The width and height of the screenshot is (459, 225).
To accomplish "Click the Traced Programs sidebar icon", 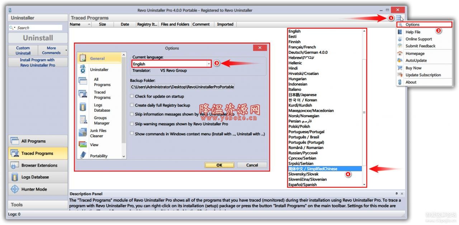I will pos(15,153).
